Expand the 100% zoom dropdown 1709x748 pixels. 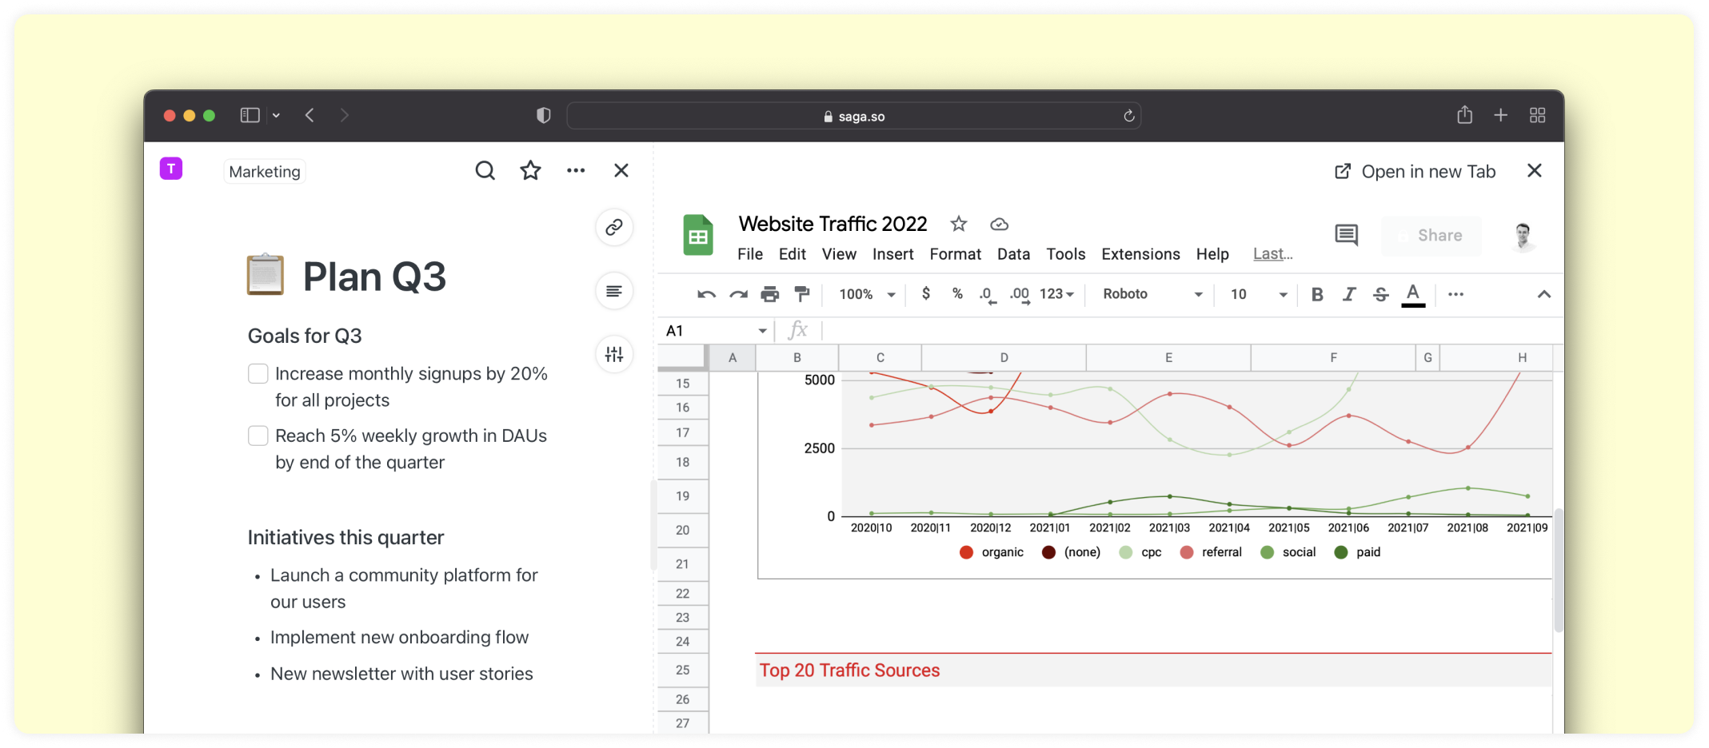coord(867,294)
